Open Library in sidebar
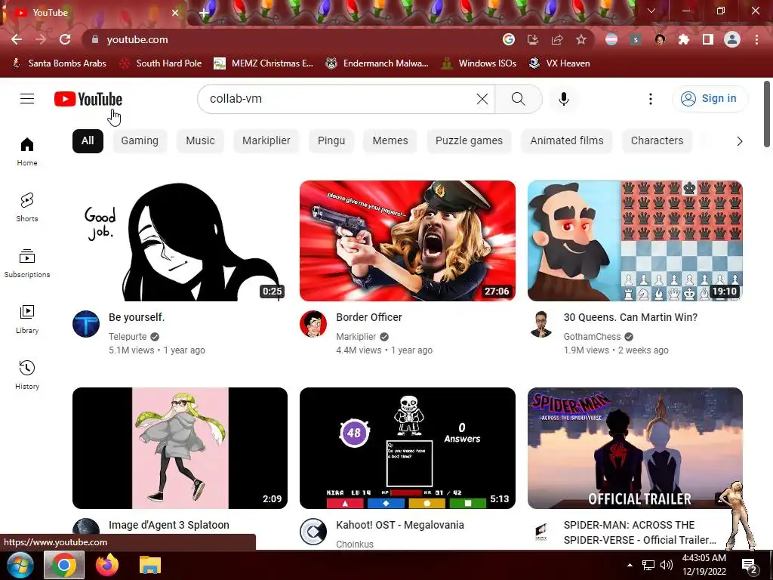773x580 pixels. tap(27, 319)
